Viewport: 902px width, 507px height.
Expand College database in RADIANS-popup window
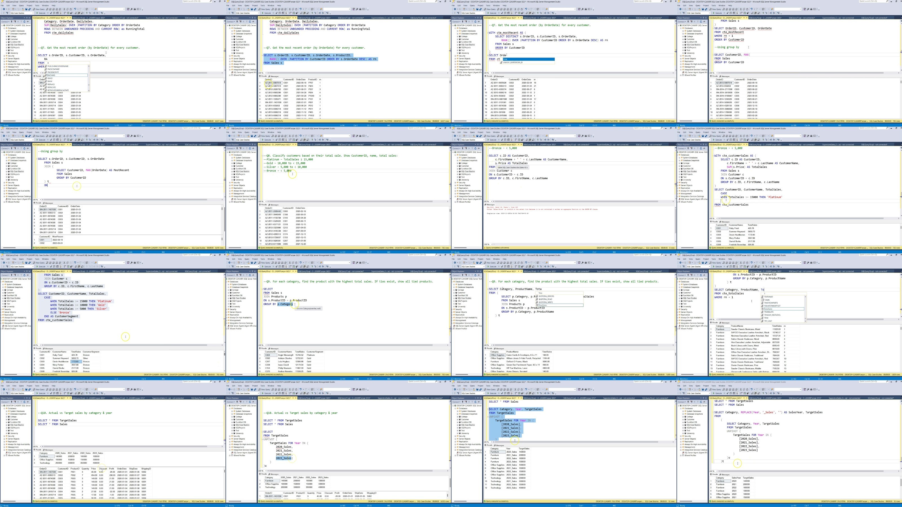(7, 36)
